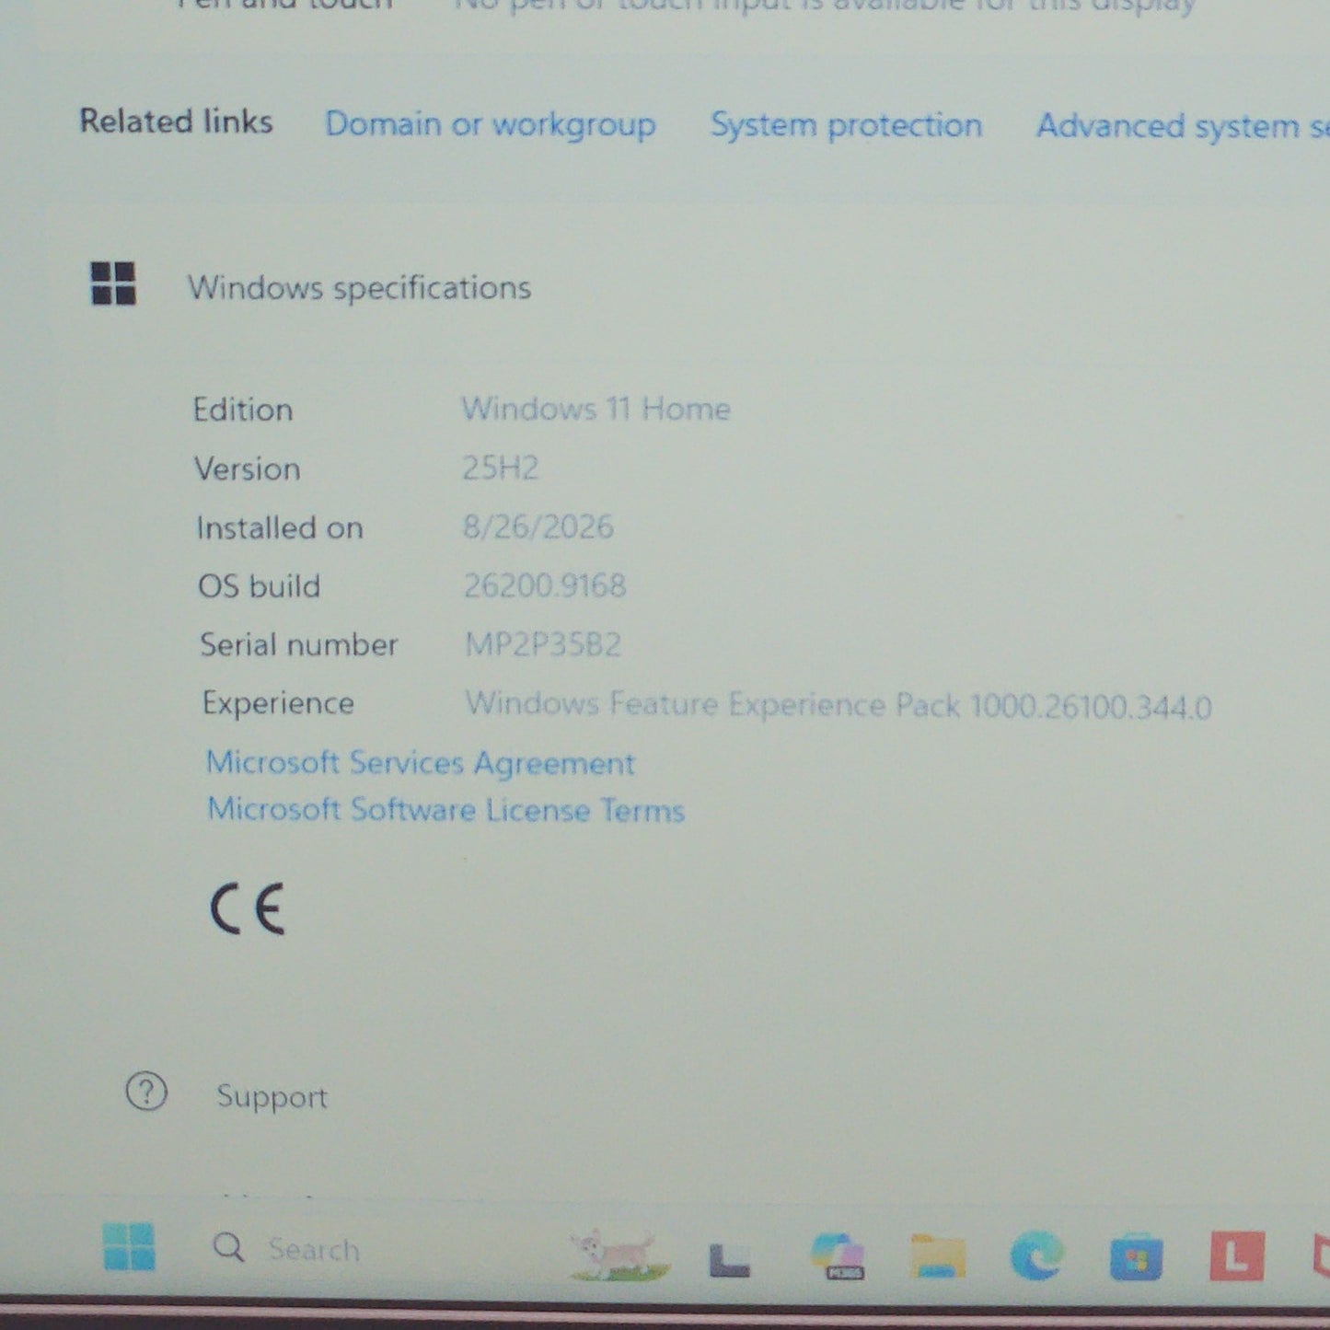Screen dimensions: 1330x1330
Task: Select the version value "25H2"
Action: pyautogui.click(x=500, y=468)
